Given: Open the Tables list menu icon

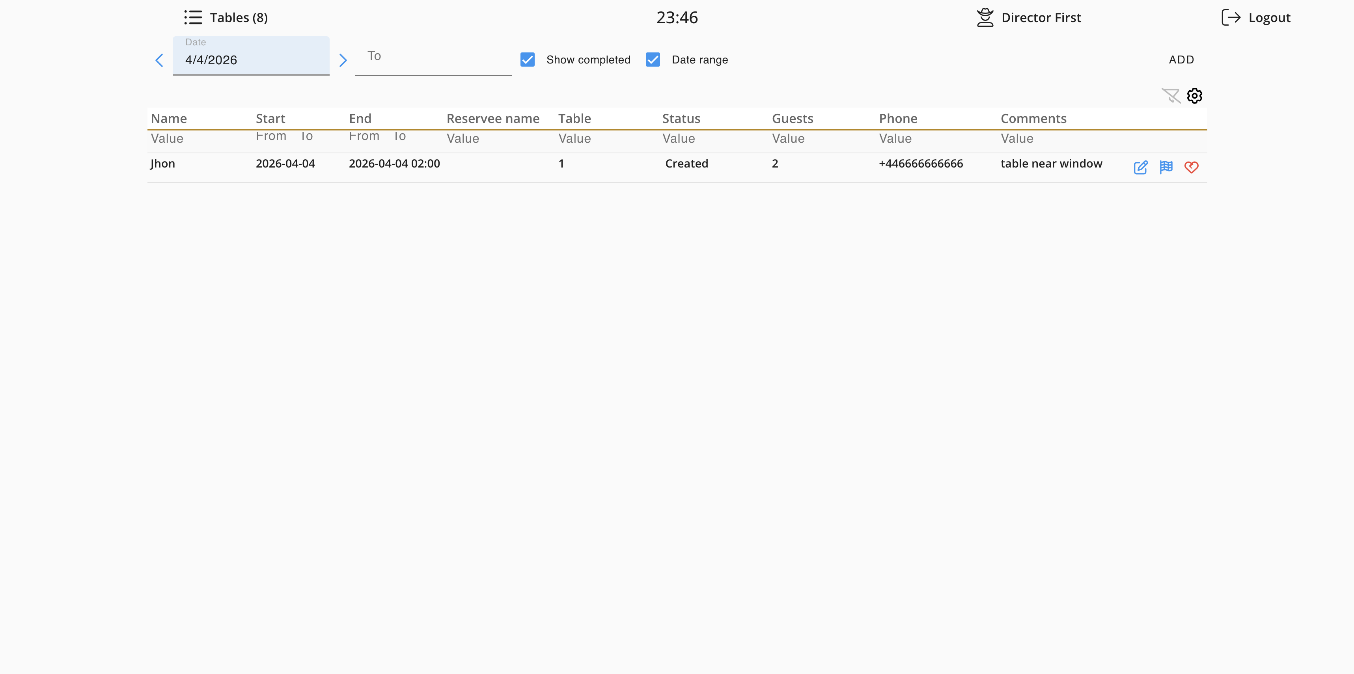Looking at the screenshot, I should click(193, 17).
